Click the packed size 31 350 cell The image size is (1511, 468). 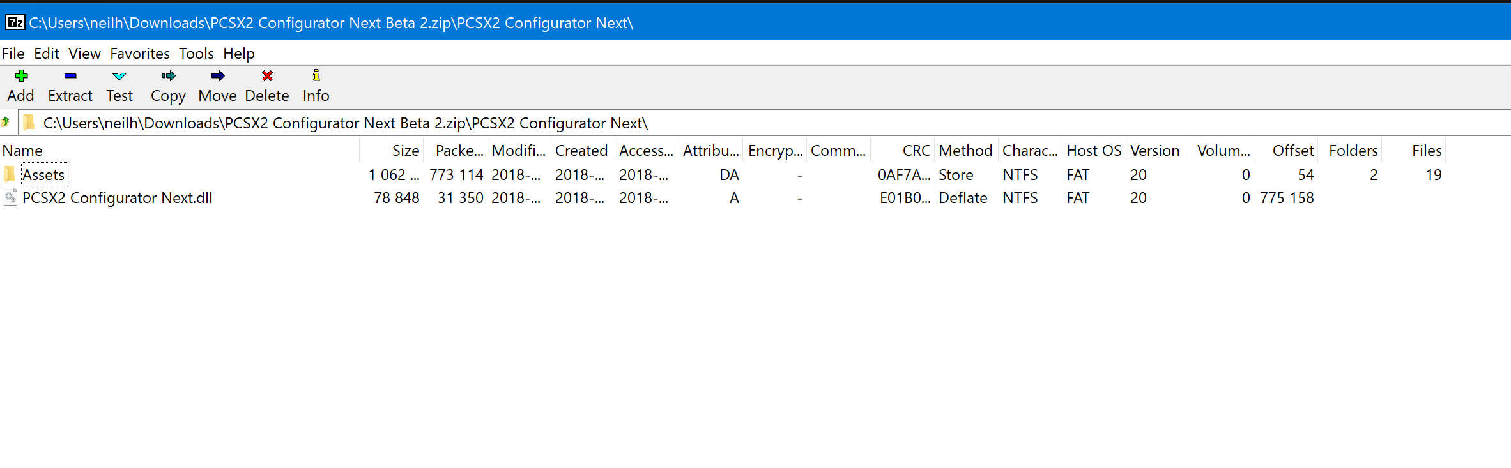pos(460,198)
